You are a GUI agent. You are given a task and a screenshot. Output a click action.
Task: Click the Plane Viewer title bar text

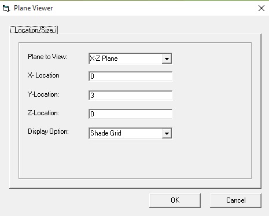pyautogui.click(x=34, y=8)
